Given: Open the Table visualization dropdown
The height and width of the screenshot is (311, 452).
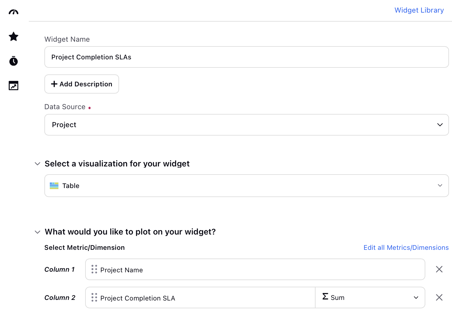Looking at the screenshot, I should click(x=247, y=186).
